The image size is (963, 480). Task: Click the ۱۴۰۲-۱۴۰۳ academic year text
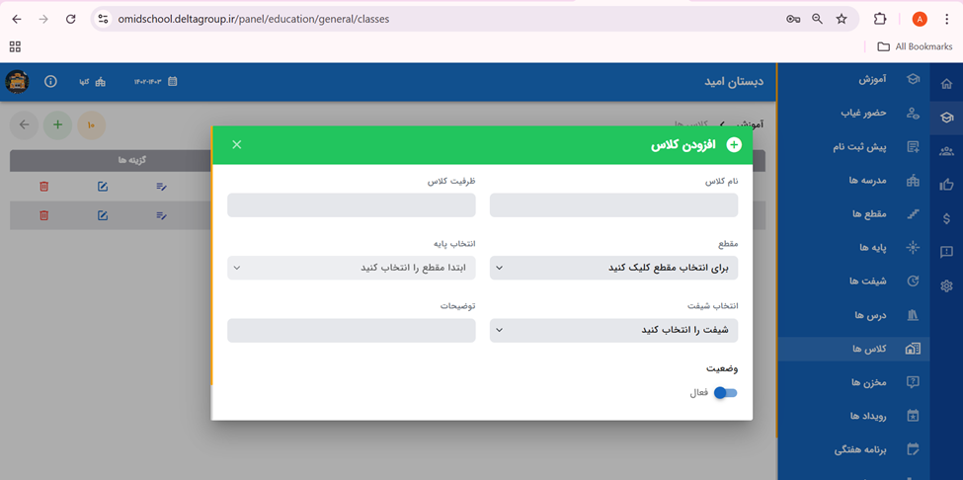pyautogui.click(x=147, y=82)
